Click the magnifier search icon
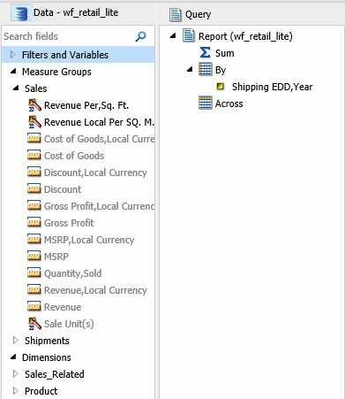Image resolution: width=345 pixels, height=399 pixels. (x=140, y=36)
